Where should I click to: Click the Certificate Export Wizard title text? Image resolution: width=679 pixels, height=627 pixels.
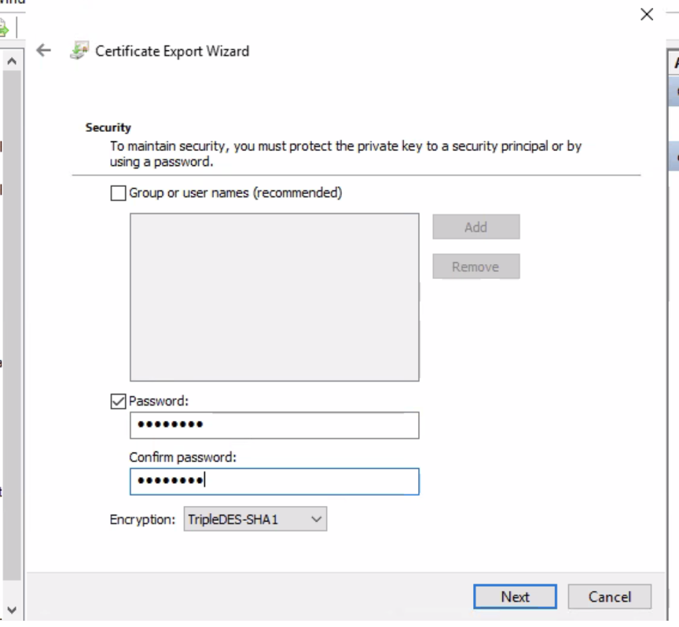coord(172,51)
